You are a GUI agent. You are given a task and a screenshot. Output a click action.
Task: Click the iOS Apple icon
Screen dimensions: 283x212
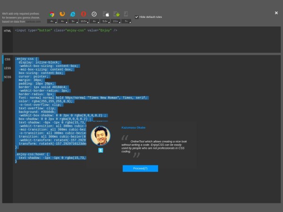click(x=106, y=15)
